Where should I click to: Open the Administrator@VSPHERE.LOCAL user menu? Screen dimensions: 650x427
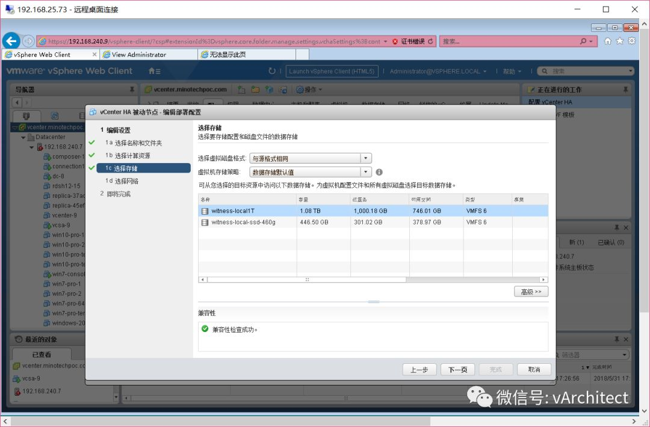click(438, 71)
